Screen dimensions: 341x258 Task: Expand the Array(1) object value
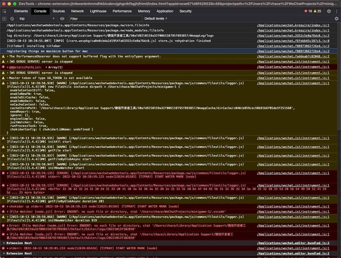46,68
